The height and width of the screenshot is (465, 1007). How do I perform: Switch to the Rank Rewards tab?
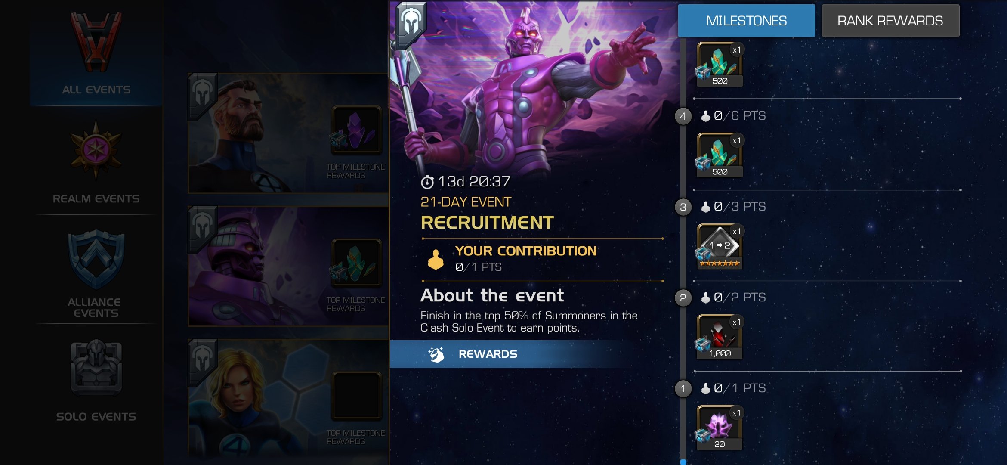pos(890,21)
